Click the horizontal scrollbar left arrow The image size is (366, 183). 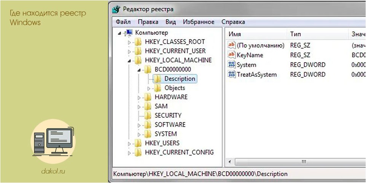coord(230,162)
